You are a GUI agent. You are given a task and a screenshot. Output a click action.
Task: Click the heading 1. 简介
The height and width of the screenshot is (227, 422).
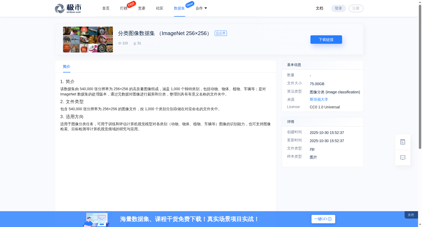[67, 82]
